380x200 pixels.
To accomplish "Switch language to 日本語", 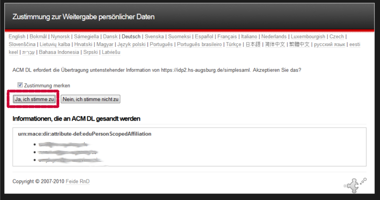I will (253, 44).
